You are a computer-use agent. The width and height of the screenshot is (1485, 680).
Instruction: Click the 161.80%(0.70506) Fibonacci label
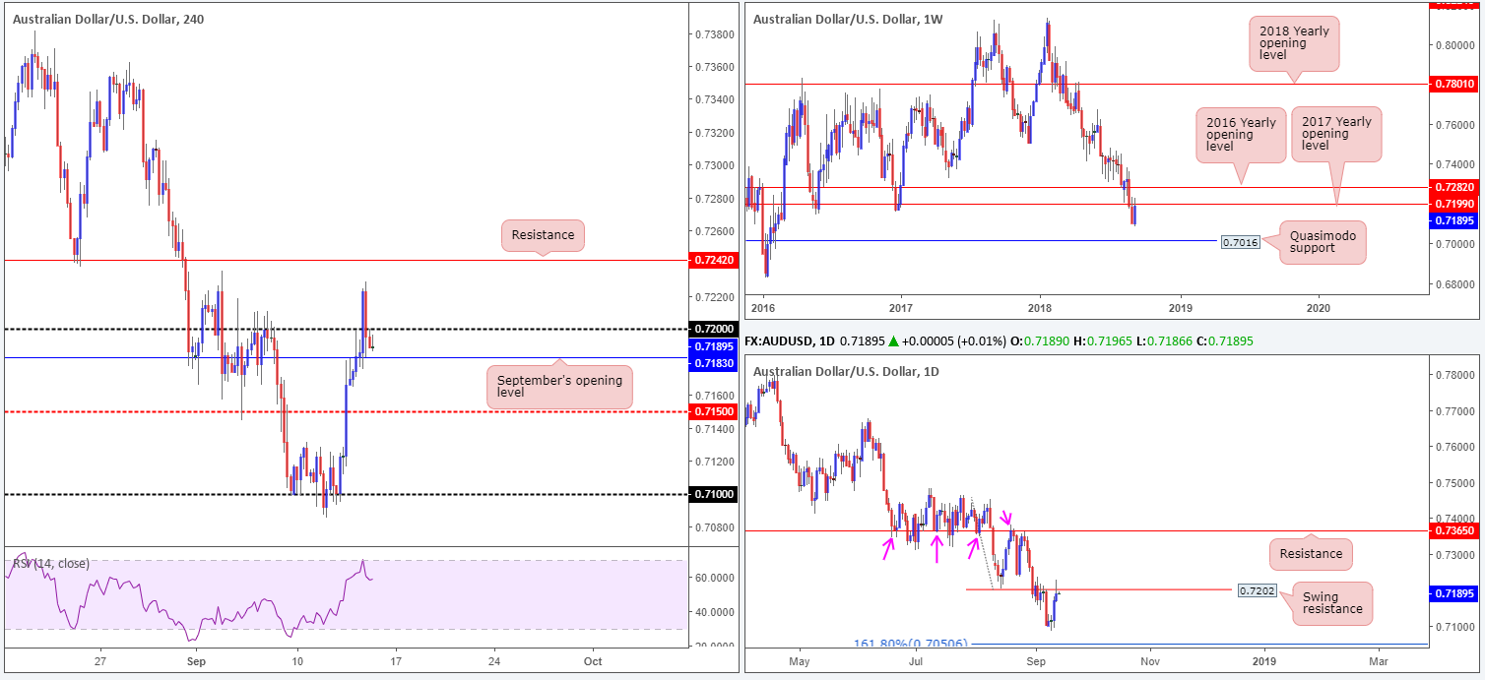[x=911, y=644]
